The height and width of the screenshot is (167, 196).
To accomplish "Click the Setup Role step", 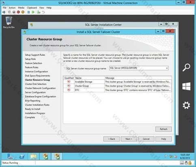I will point(30,59).
